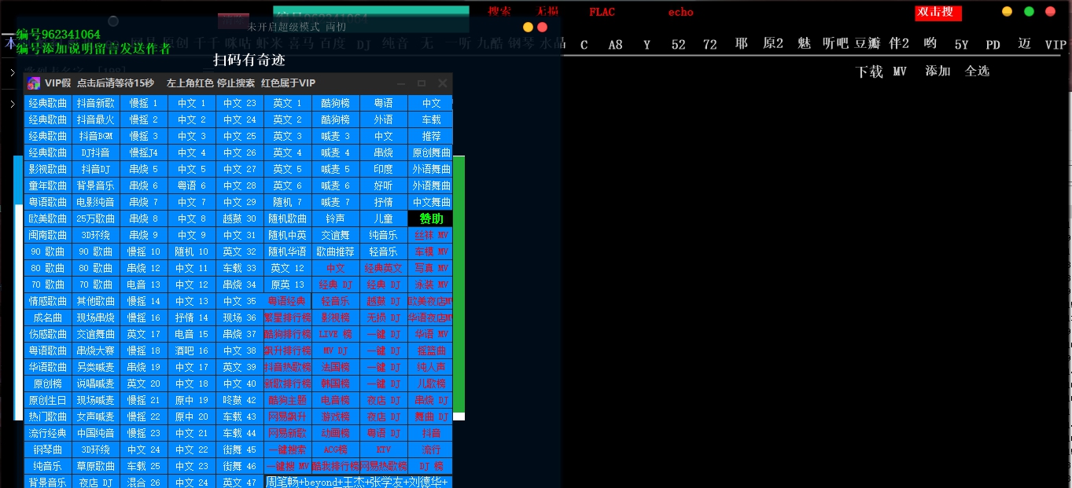Open the 耶 source shortcut
Image resolution: width=1072 pixels, height=488 pixels.
click(x=740, y=45)
